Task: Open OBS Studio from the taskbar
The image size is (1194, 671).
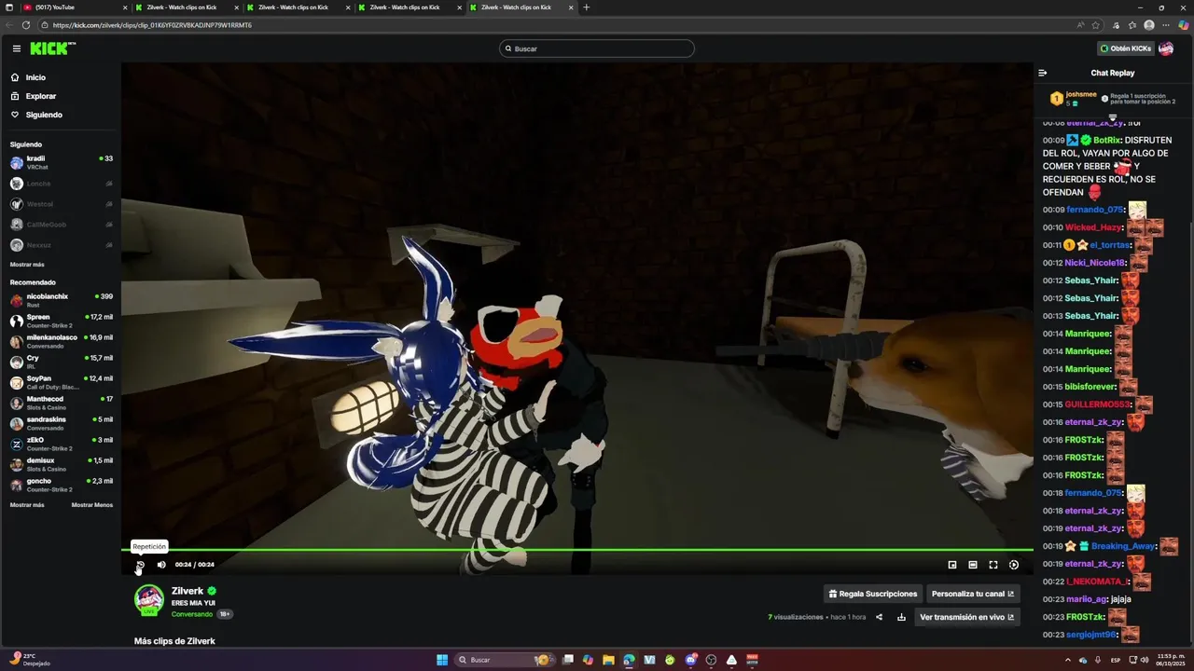Action: pyautogui.click(x=711, y=660)
